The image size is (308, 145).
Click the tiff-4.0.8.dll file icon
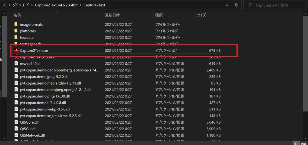coord(16,103)
